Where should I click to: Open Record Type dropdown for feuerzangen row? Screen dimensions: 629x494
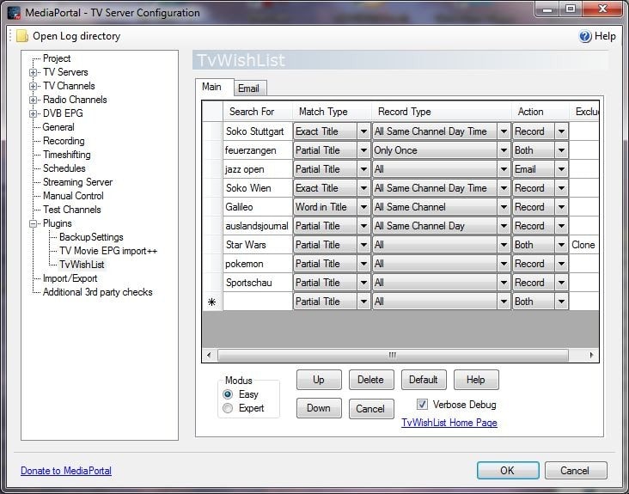503,150
